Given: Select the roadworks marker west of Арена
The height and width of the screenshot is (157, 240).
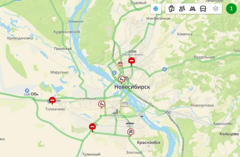Looking at the screenshot, I should click(x=102, y=104).
